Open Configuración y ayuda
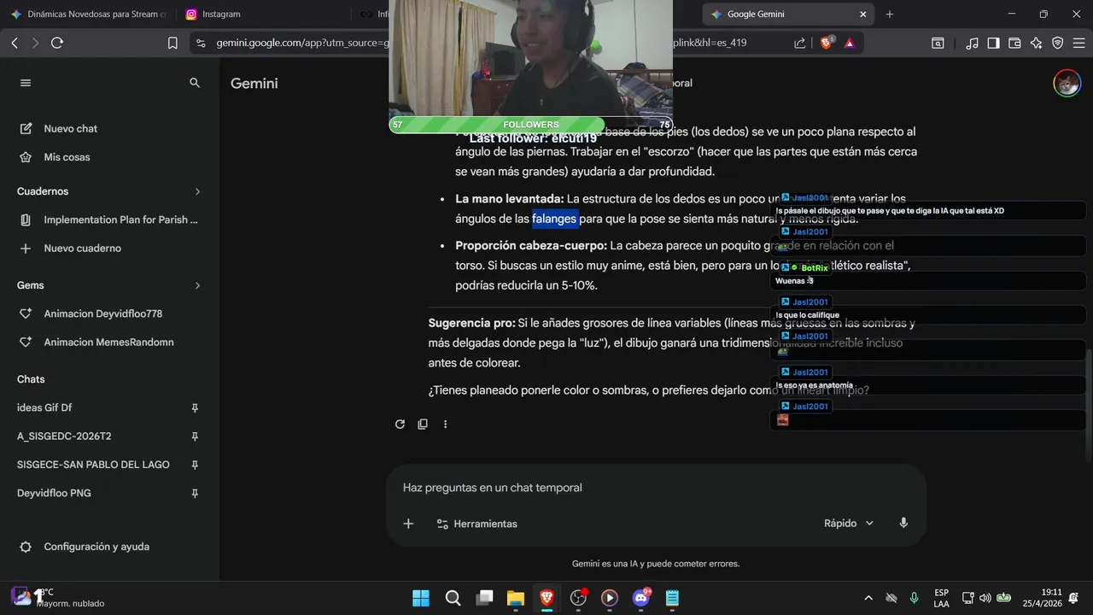The image size is (1093, 615). tap(84, 547)
